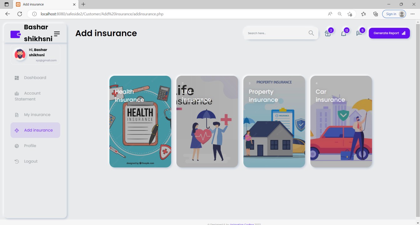Click the browser Sign in button
This screenshot has height=225, width=420.
(x=394, y=14)
